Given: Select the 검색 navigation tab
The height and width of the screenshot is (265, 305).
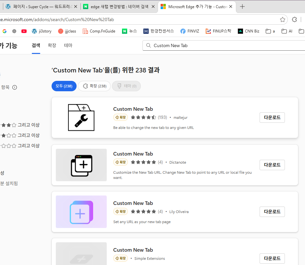Looking at the screenshot, I should click(x=36, y=45).
